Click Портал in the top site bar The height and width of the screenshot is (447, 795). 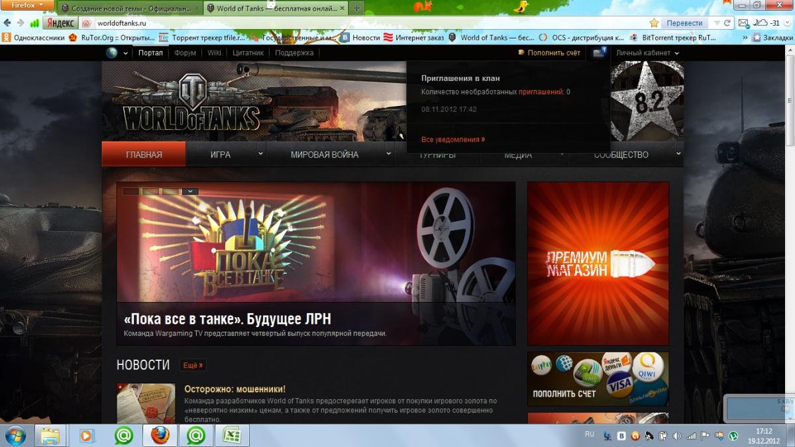(x=150, y=53)
